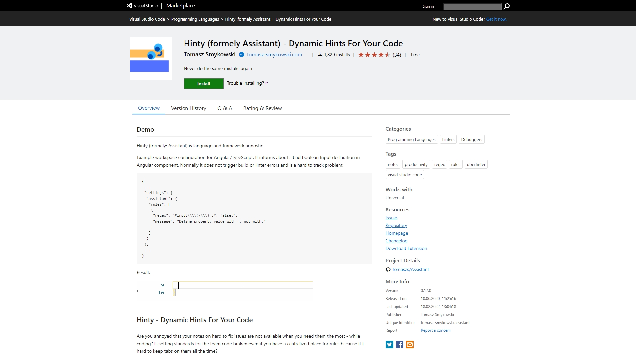
Task: Click unique identifier tomasz-smykowski.assistant
Action: 445,323
